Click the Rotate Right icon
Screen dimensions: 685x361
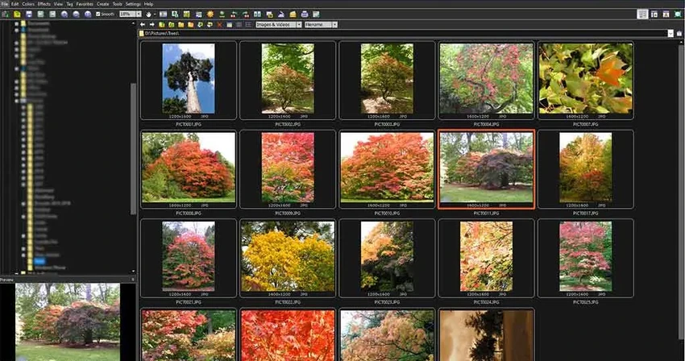[x=246, y=14]
